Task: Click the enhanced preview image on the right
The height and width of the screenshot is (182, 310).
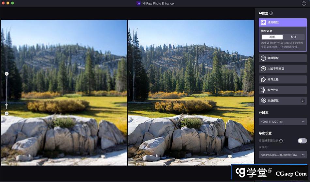Action: [x=191, y=93]
